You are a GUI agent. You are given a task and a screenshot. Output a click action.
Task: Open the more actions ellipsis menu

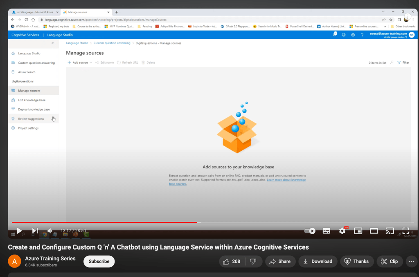412,261
